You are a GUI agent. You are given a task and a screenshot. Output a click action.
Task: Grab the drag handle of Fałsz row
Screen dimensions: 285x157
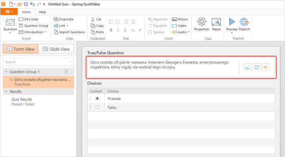[90, 107]
